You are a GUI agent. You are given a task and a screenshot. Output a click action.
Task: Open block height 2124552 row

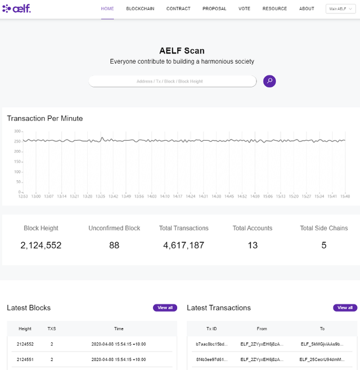pyautogui.click(x=92, y=344)
